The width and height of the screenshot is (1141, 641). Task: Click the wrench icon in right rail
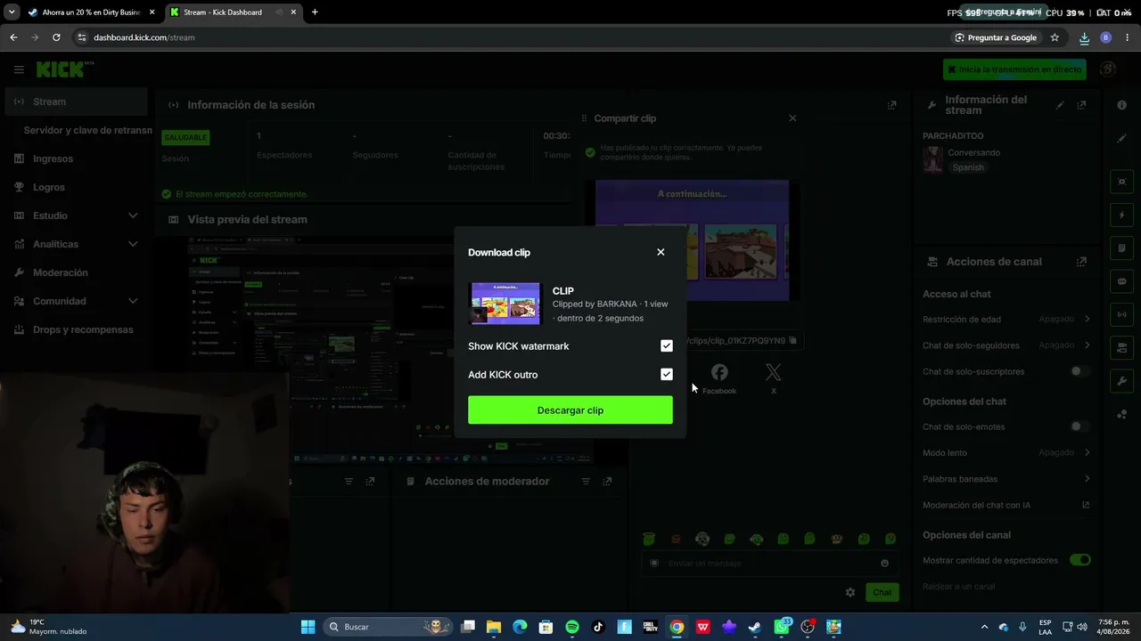point(1122,381)
